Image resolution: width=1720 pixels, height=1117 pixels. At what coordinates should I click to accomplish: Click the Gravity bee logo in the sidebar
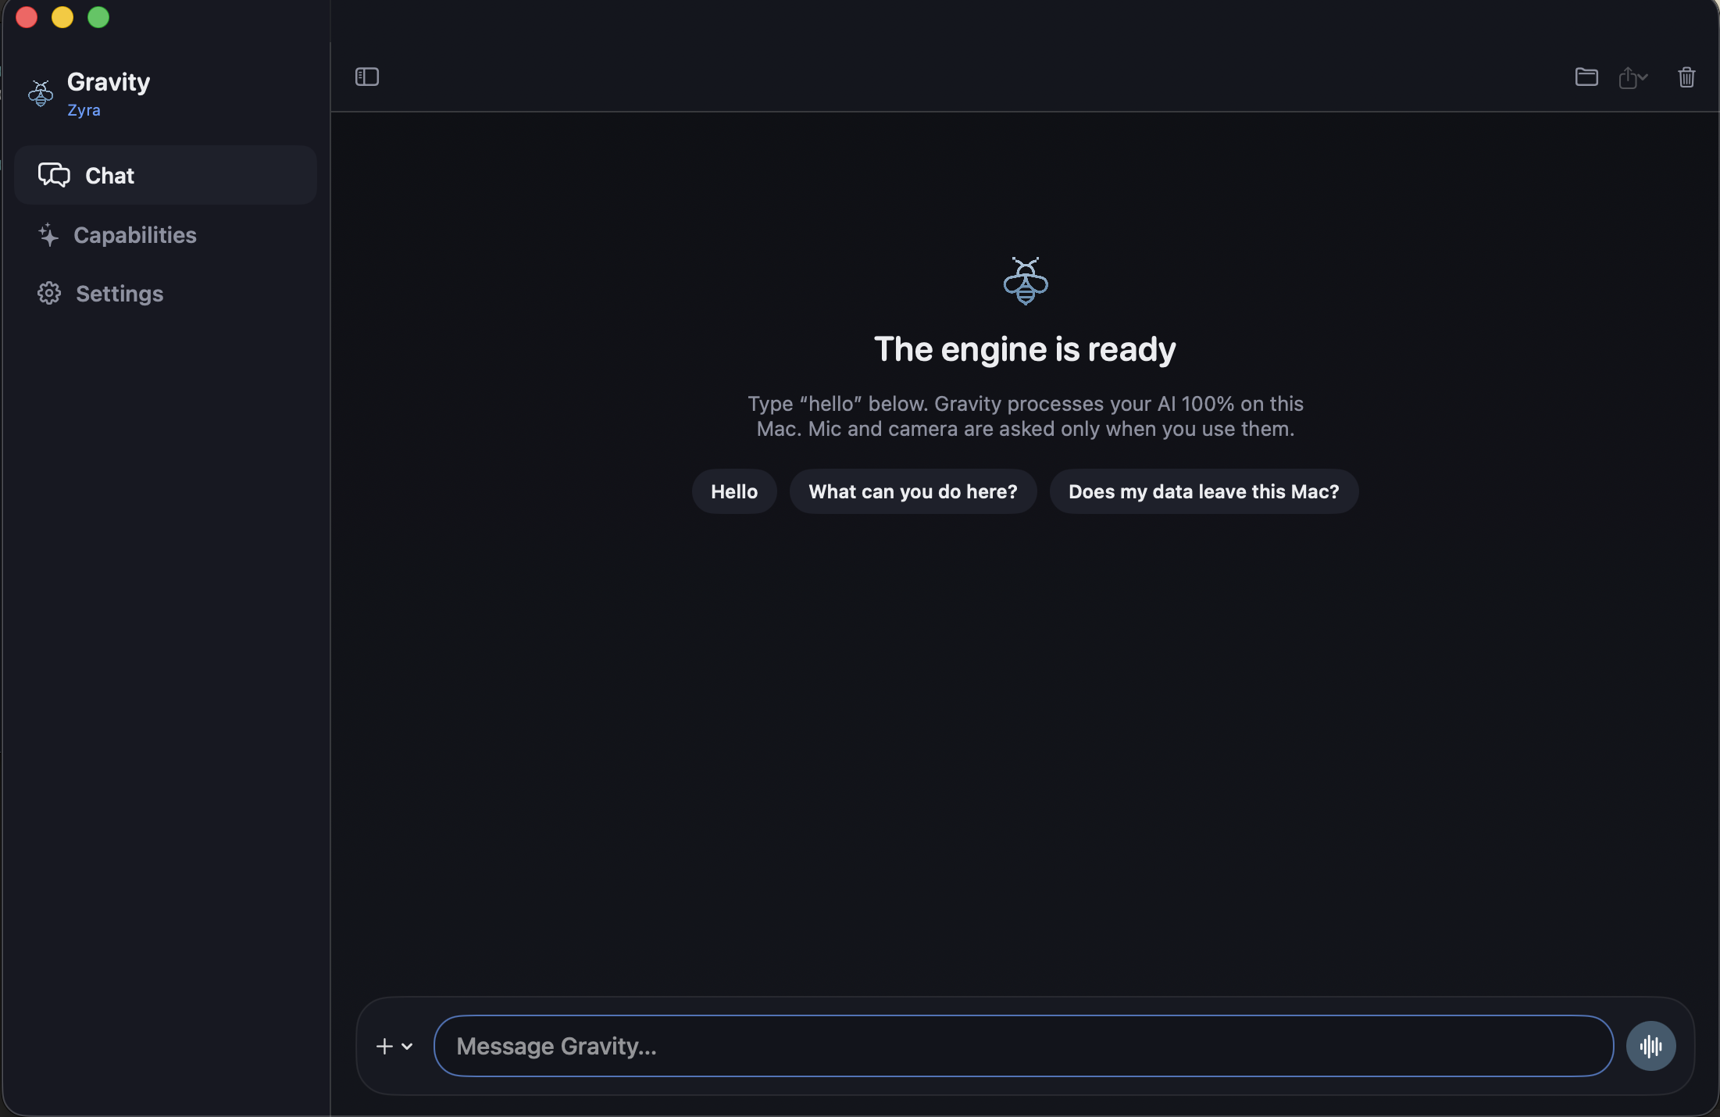[41, 93]
